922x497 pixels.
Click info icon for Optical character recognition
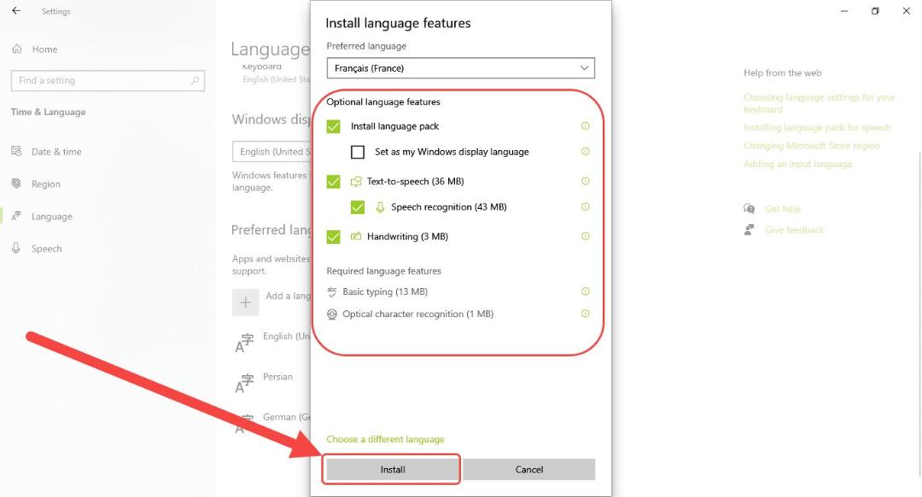pyautogui.click(x=585, y=314)
